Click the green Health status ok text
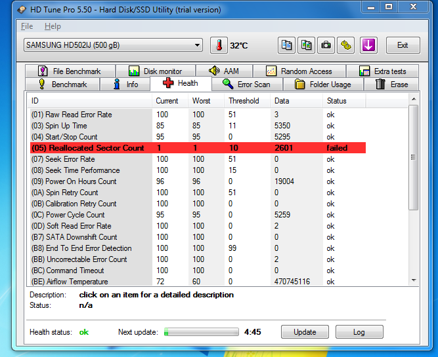Viewport: 438px width, 357px height. point(84,332)
